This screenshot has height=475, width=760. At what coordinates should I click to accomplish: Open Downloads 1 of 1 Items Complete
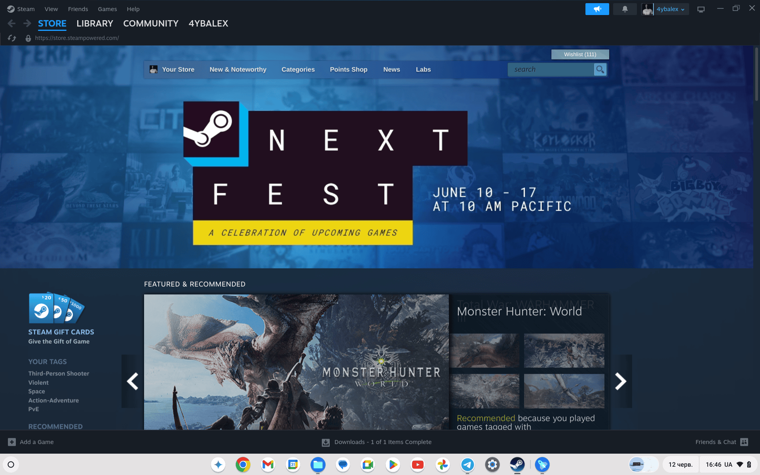click(x=383, y=442)
